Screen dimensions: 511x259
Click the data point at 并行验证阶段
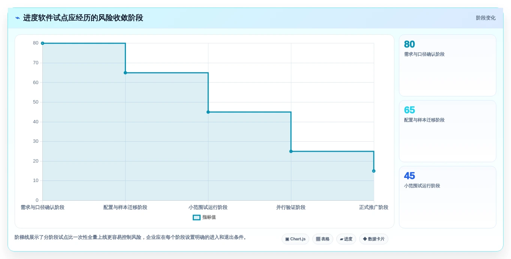point(291,151)
